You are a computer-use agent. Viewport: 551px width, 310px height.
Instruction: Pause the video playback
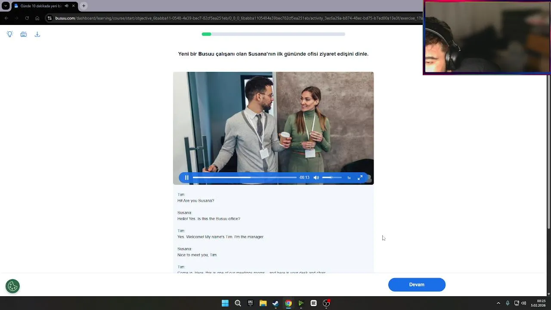pos(187,177)
